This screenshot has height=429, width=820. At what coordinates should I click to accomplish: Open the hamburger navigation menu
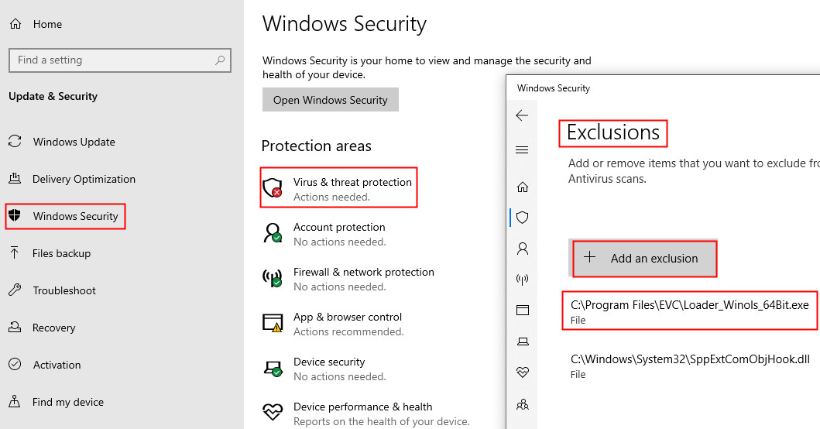click(x=522, y=150)
